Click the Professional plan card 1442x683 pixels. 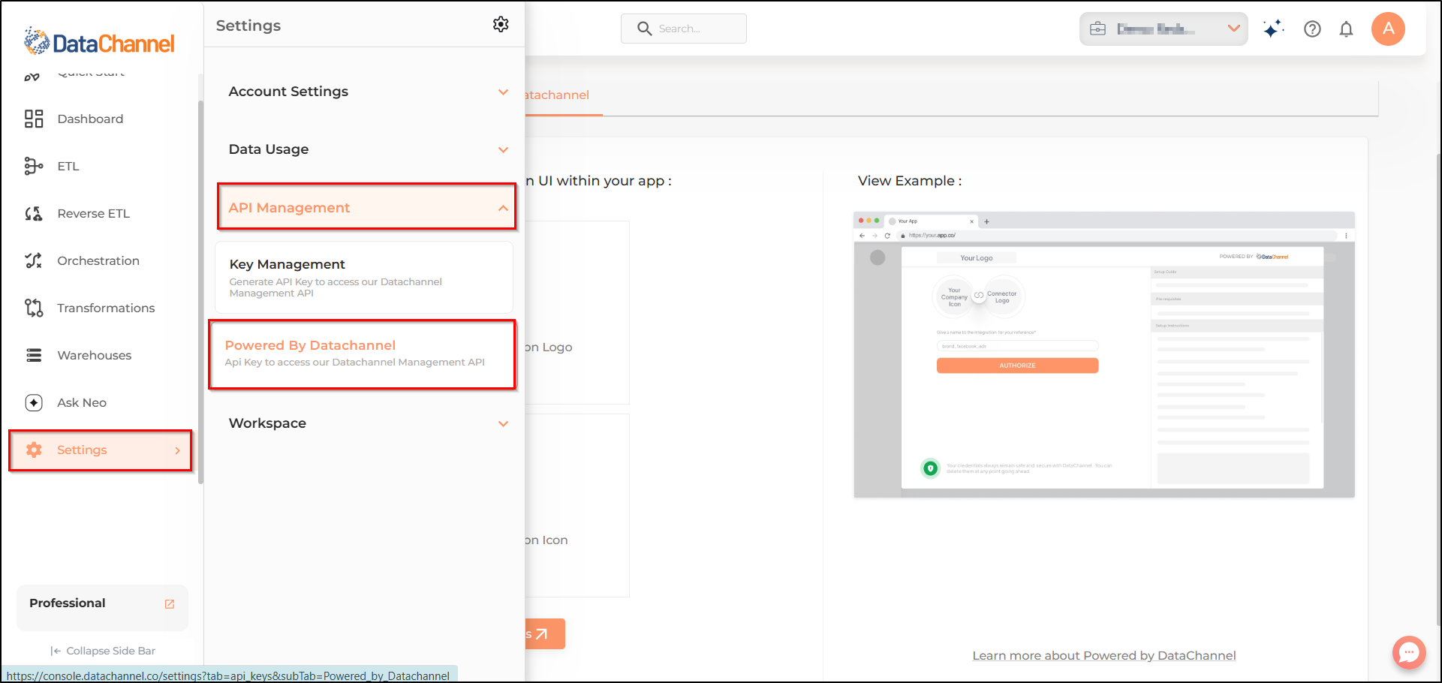[x=102, y=606]
